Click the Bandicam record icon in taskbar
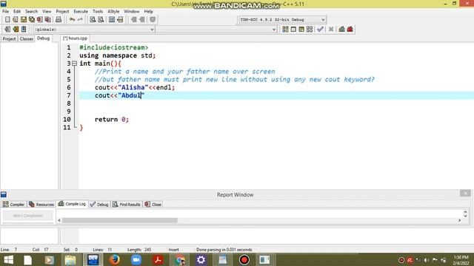This screenshot has height=266, width=474. [x=244, y=259]
